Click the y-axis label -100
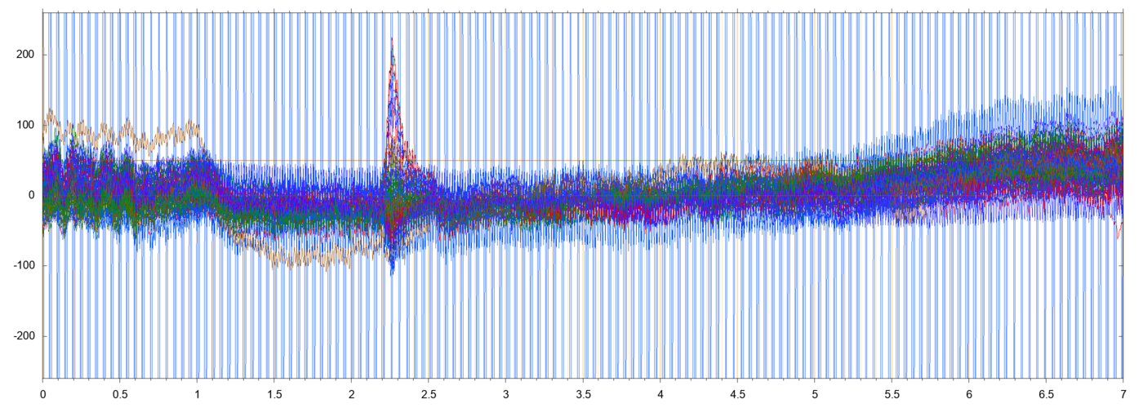 point(23,266)
